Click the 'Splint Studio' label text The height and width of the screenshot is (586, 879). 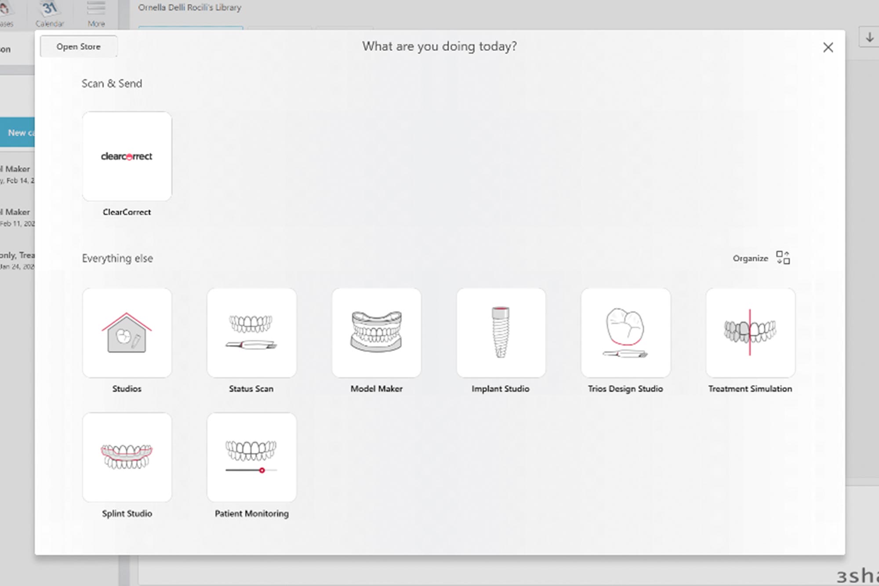[x=127, y=513]
